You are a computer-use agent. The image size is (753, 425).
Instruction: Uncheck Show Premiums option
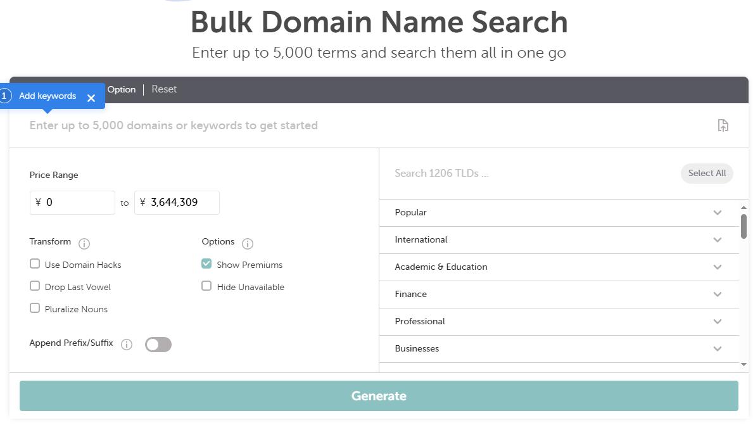pos(206,264)
